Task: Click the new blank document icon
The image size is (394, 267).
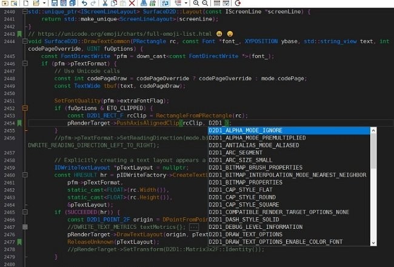Action: click(x=25, y=3)
